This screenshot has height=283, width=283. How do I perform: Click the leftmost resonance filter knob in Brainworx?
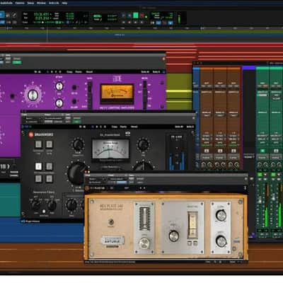coord(36,205)
